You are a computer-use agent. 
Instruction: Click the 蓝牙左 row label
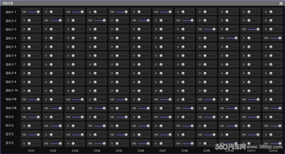point(10,134)
